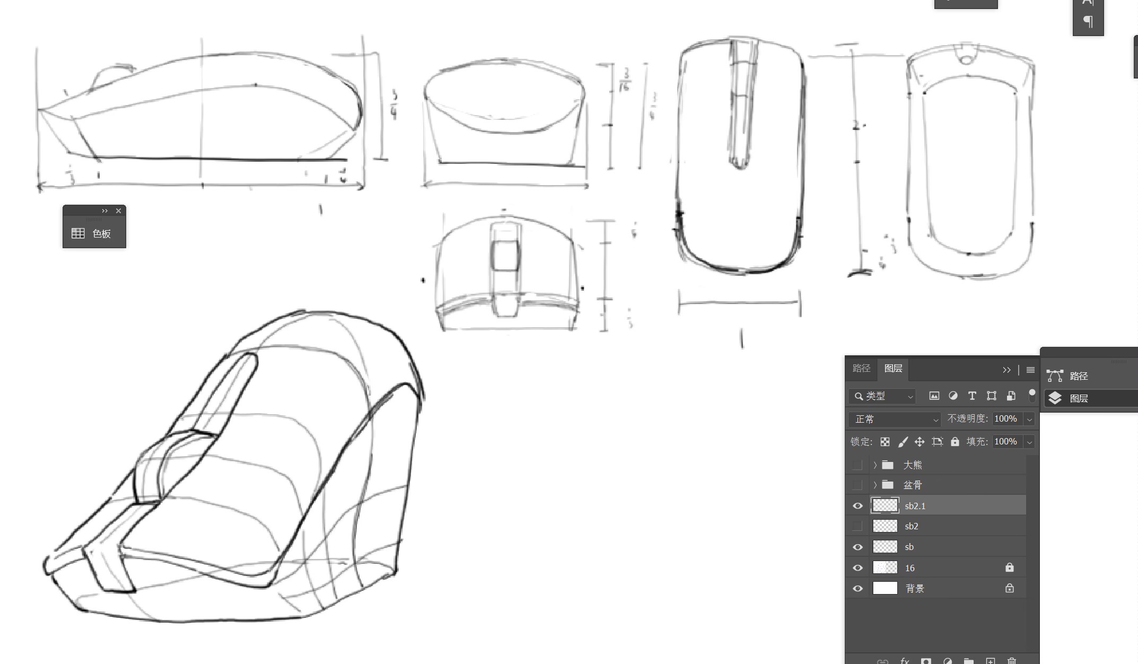Image resolution: width=1138 pixels, height=664 pixels.
Task: Click the 填充 100% value field
Action: [1008, 442]
